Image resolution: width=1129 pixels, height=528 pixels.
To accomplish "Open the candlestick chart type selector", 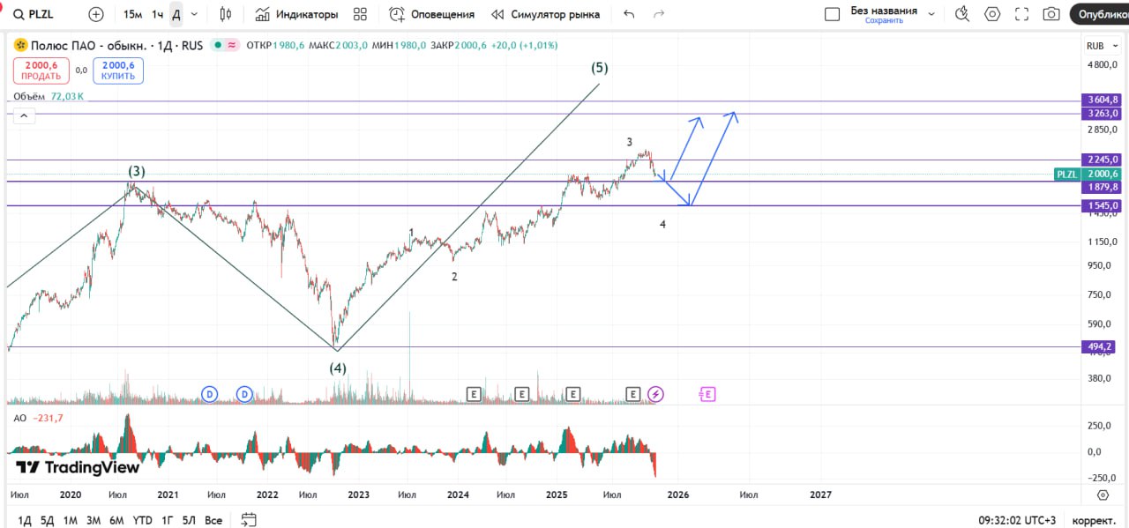I will coord(226,14).
